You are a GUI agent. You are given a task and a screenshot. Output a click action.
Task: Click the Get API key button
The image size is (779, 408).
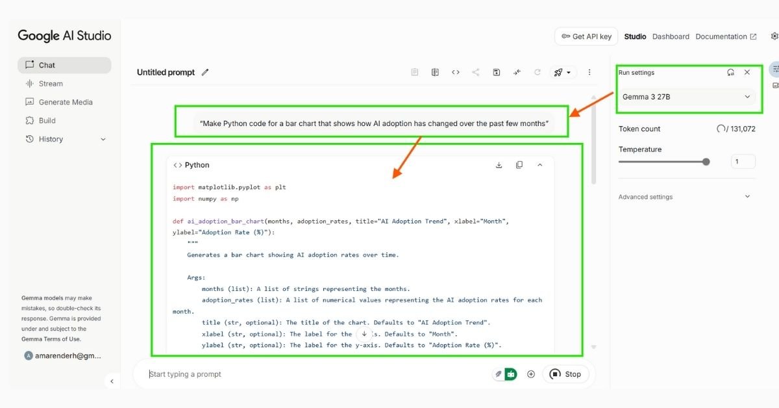[586, 37]
